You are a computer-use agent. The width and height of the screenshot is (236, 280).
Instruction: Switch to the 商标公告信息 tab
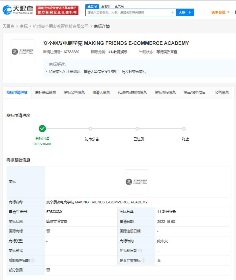coord(74,92)
